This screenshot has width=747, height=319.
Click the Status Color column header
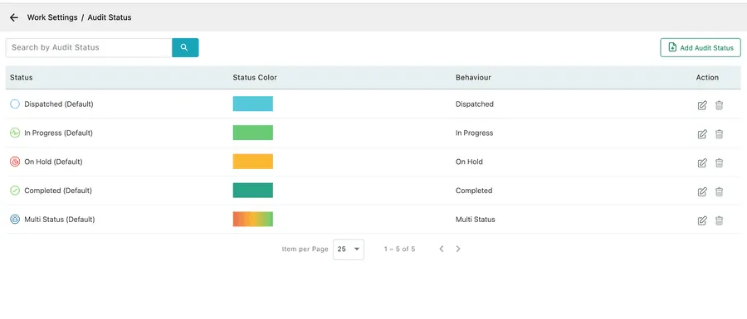tap(255, 77)
